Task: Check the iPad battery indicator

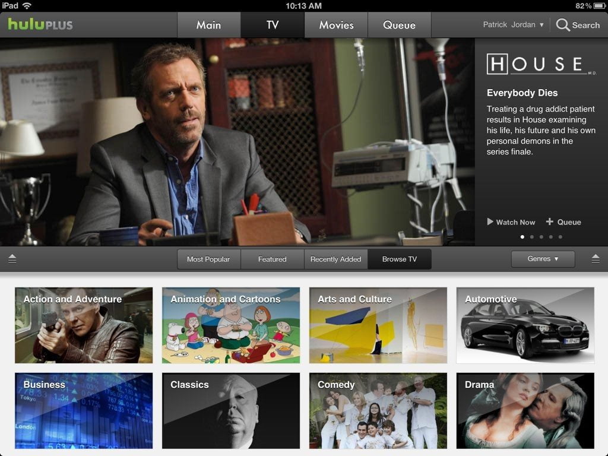Action: pyautogui.click(x=599, y=6)
